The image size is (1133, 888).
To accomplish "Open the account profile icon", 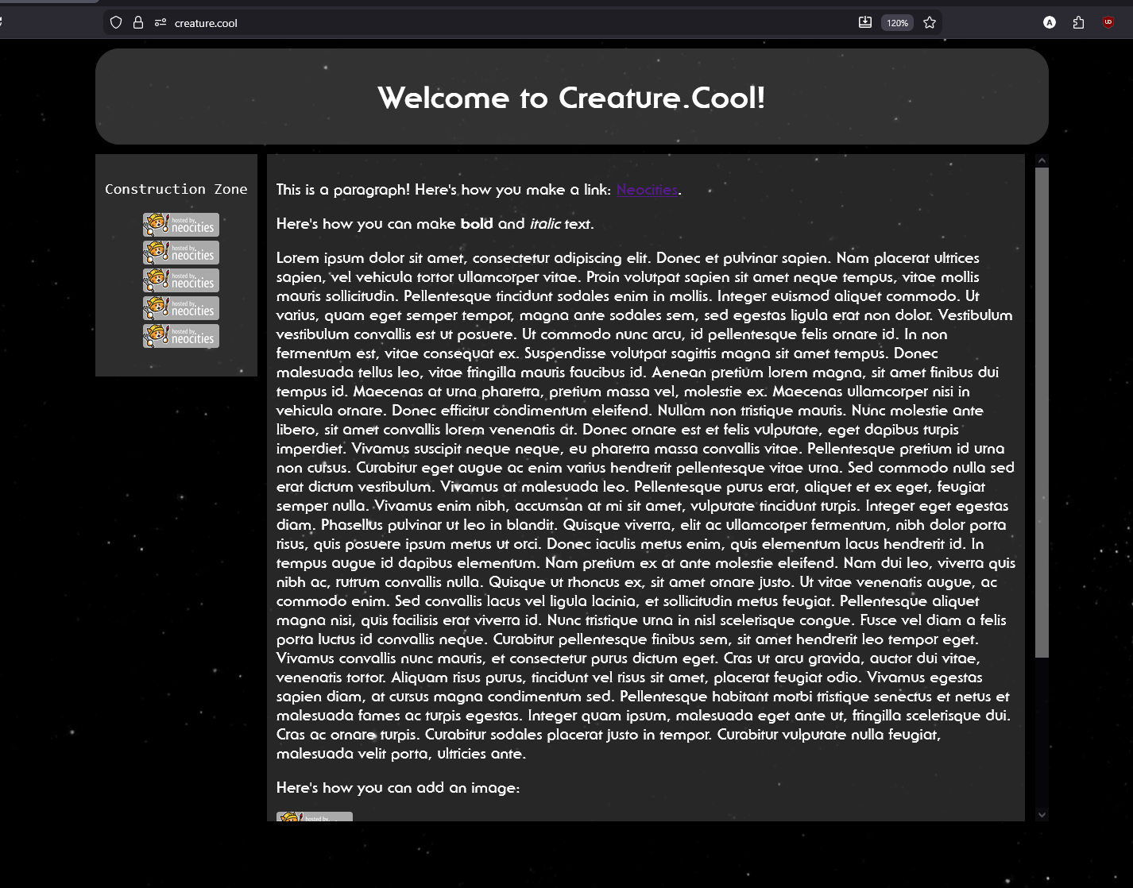I will coord(1050,23).
